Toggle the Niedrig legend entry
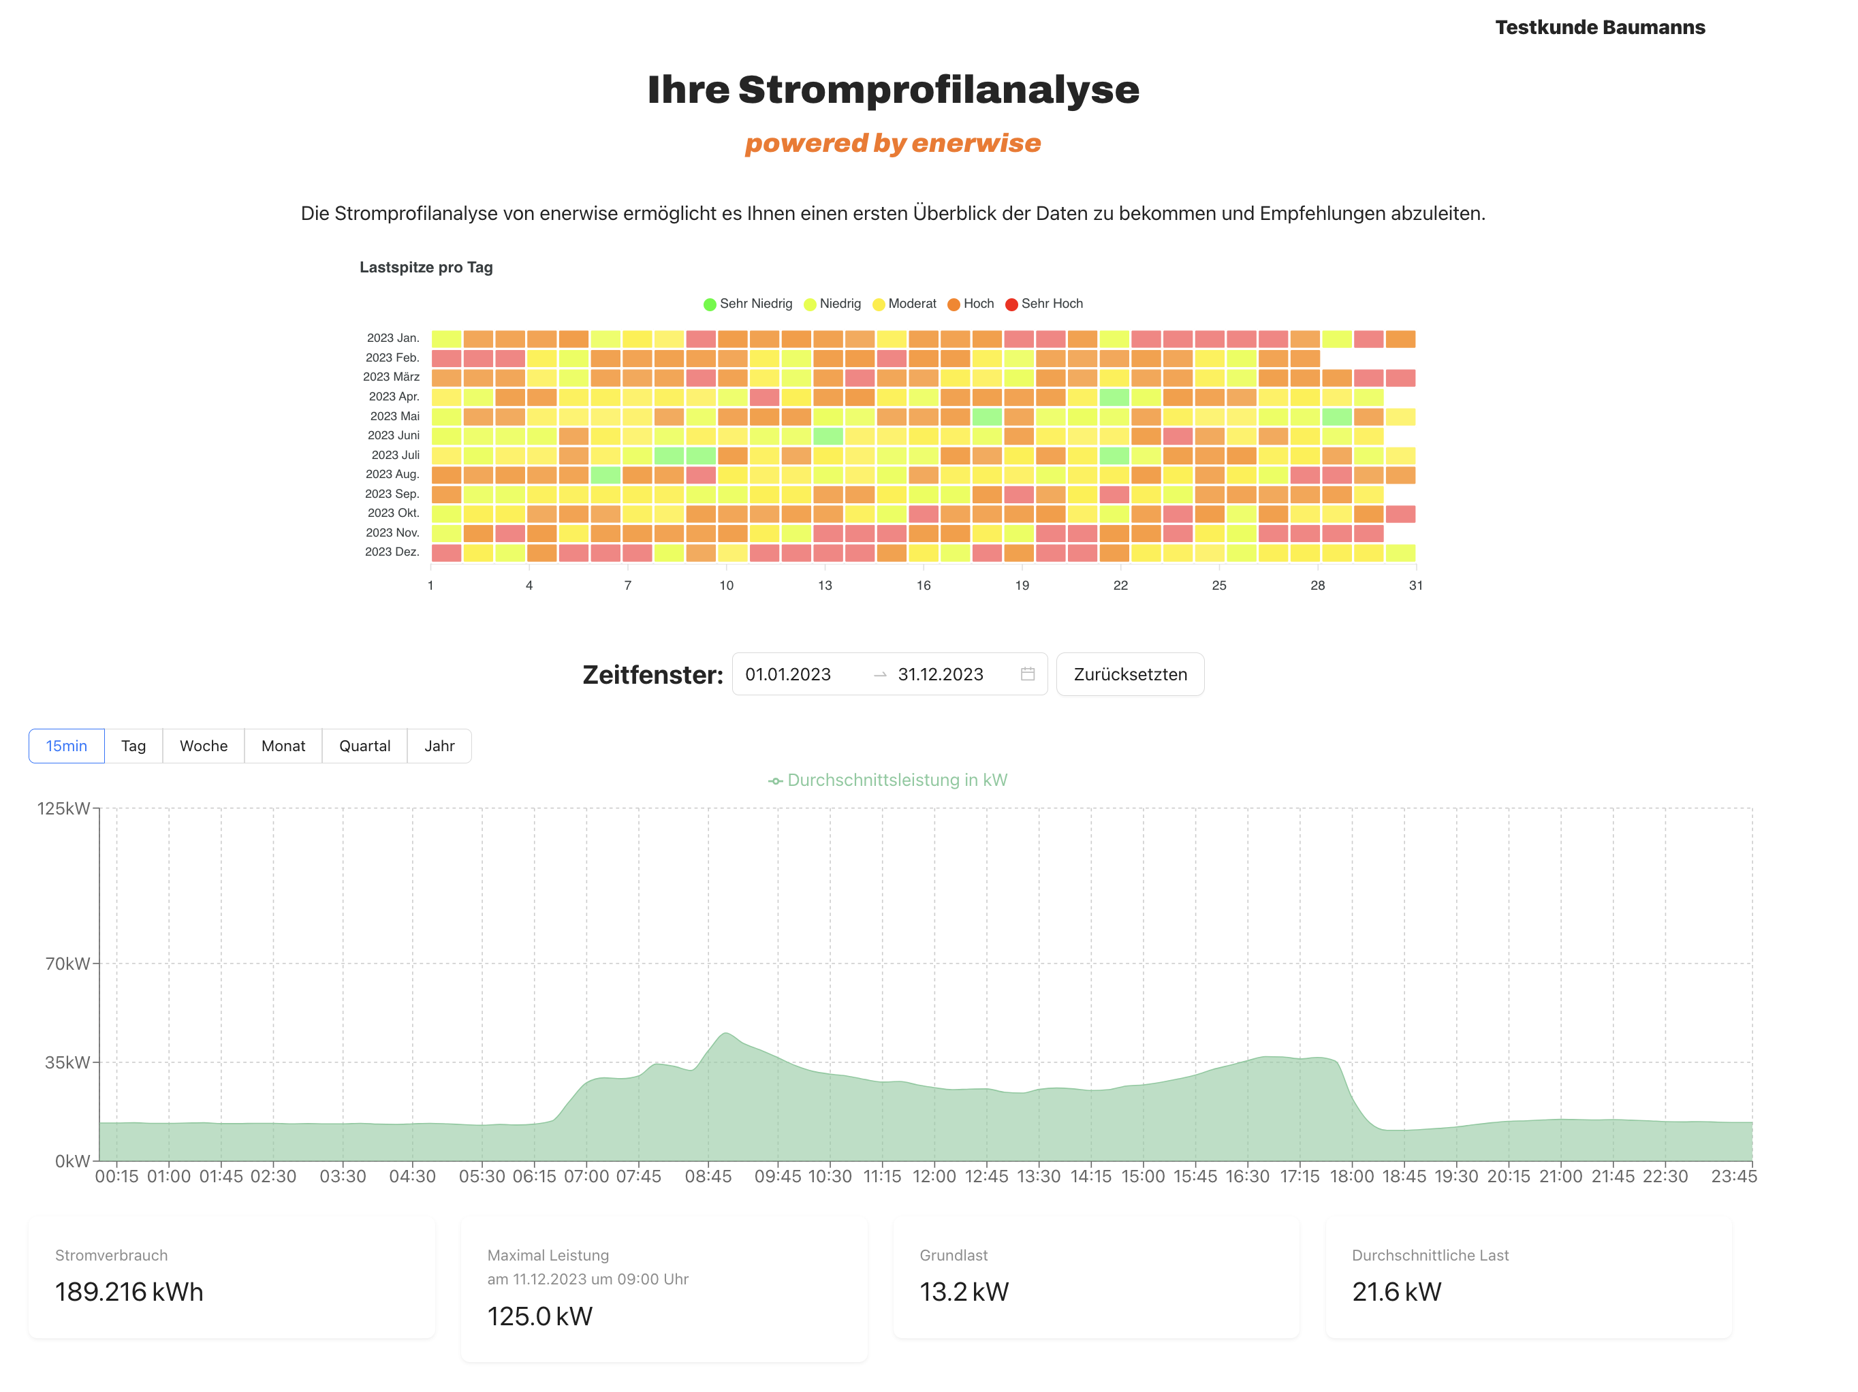The image size is (1858, 1392). pyautogui.click(x=832, y=303)
